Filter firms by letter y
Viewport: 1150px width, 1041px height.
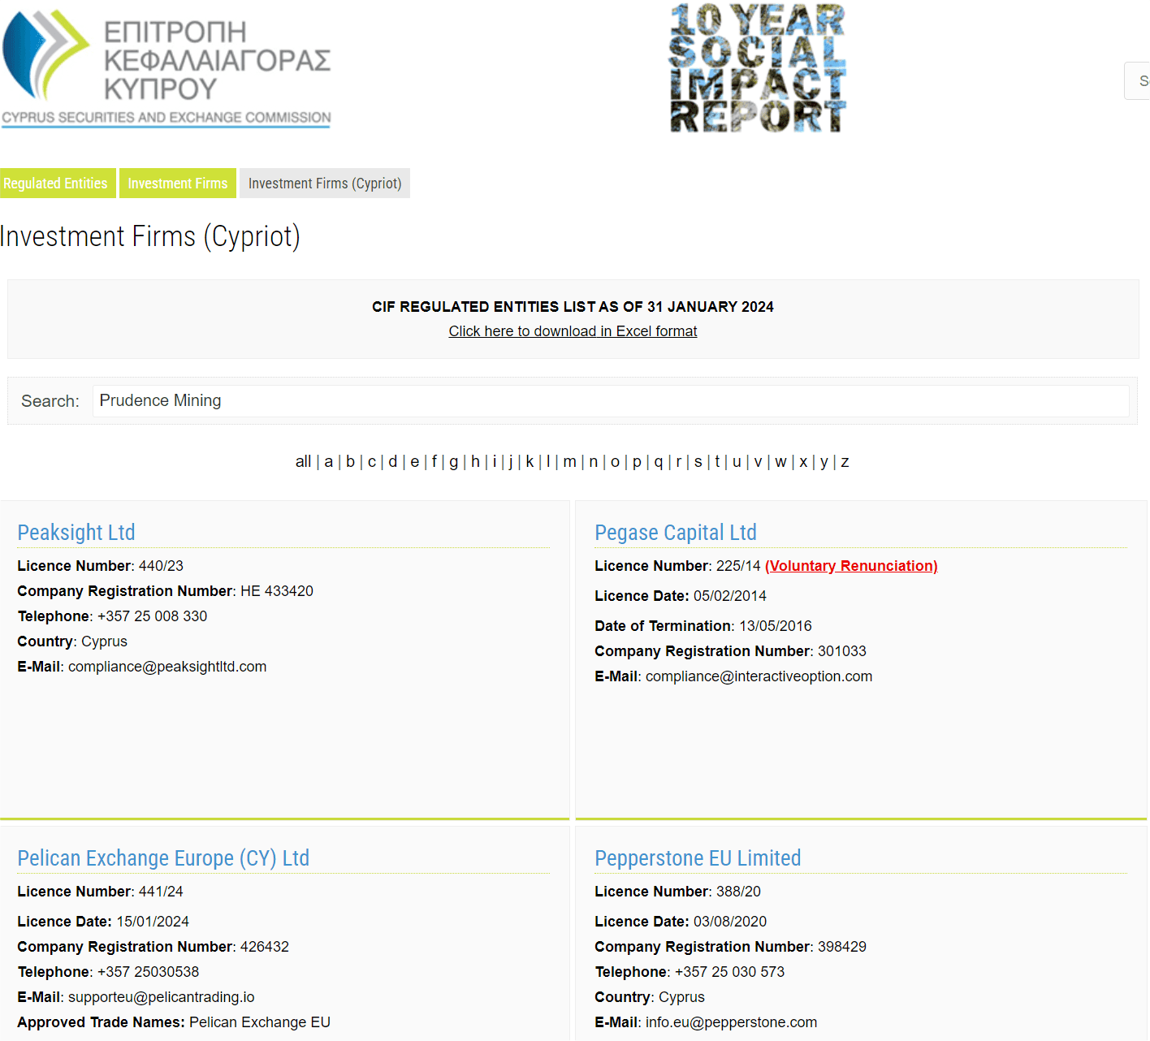pyautogui.click(x=824, y=462)
